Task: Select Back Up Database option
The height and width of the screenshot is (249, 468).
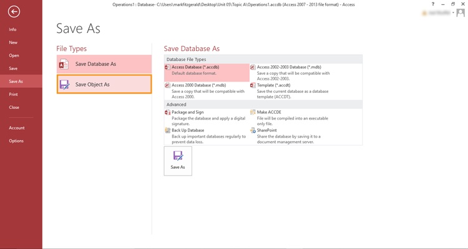Action: [x=207, y=136]
